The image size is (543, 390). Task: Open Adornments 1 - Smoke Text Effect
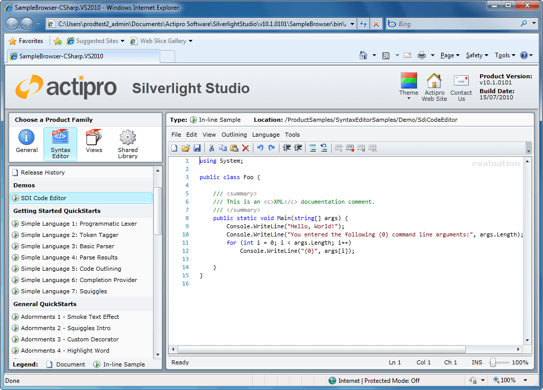pos(70,317)
